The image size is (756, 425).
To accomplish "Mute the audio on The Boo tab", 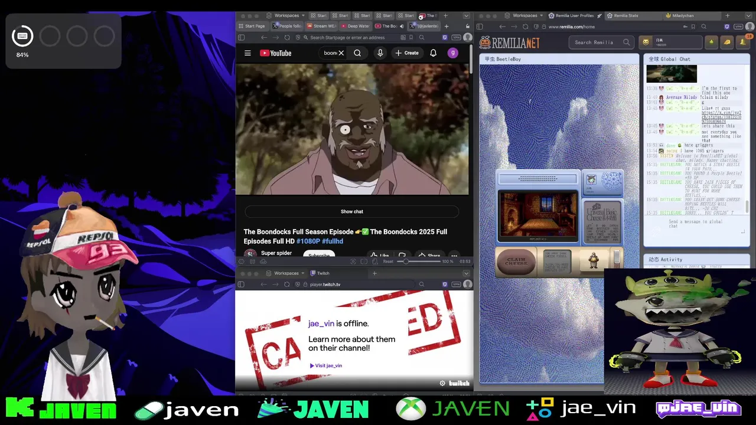I will tap(402, 26).
